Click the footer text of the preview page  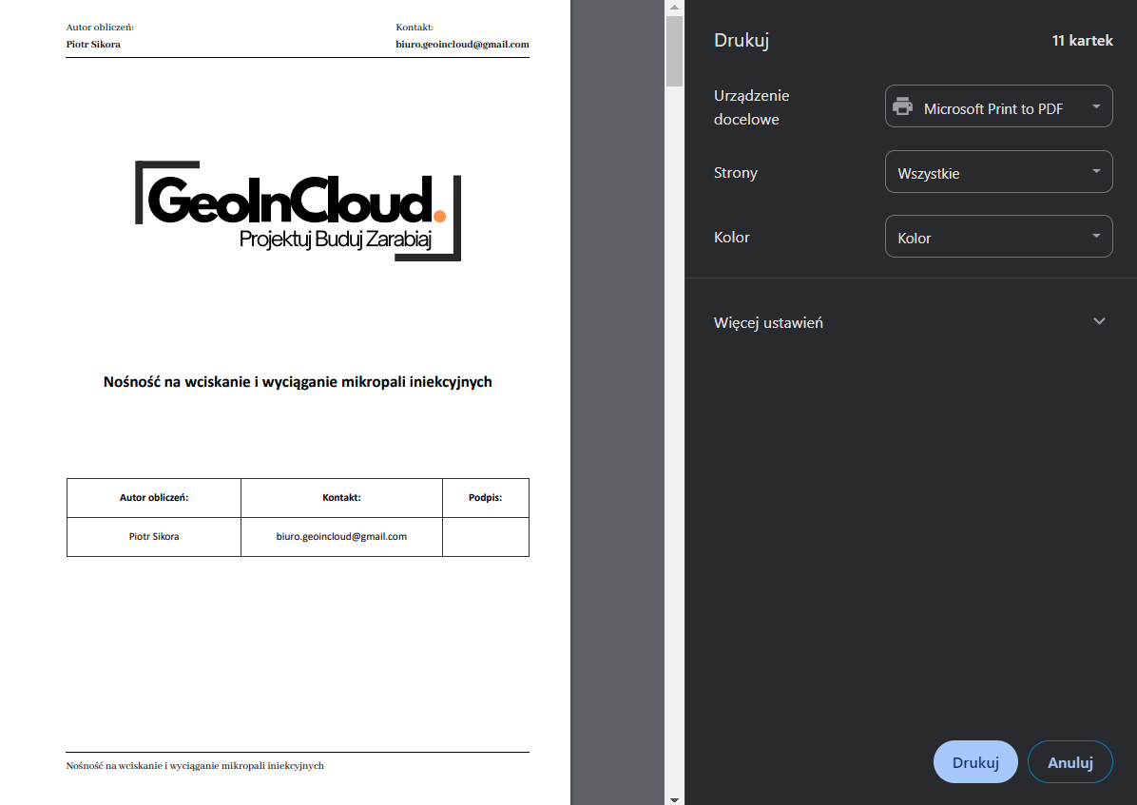coord(195,766)
